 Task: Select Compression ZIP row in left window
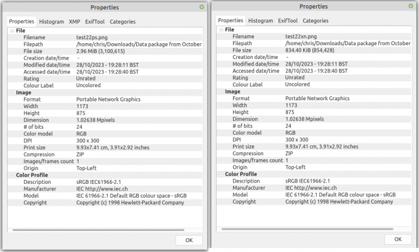[x=105, y=154]
